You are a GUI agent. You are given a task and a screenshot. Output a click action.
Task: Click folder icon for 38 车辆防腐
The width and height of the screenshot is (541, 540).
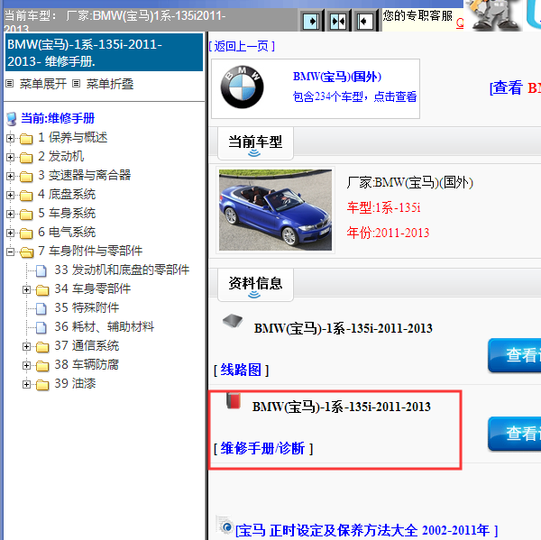pos(42,366)
